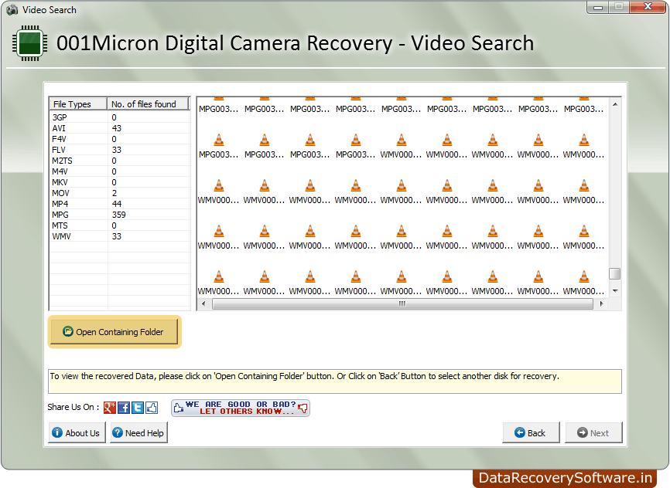Screen dimensions: 670x488
Task: Select the MOV file type row
Action: pos(120,193)
